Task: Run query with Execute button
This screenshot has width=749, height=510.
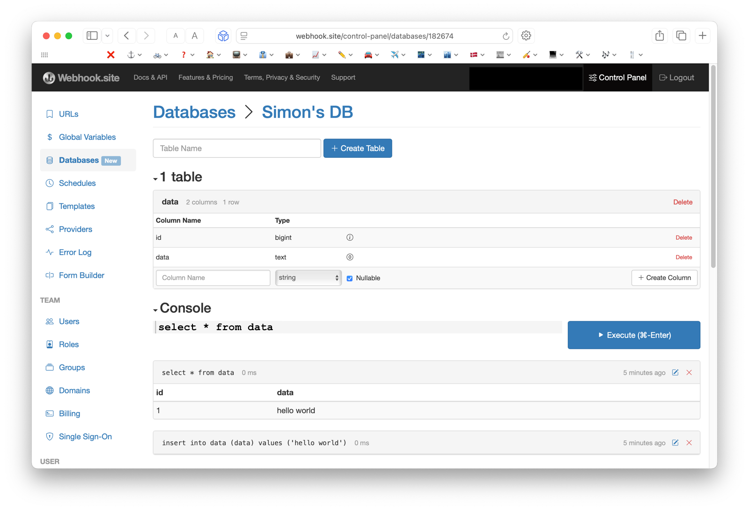Action: tap(633, 335)
